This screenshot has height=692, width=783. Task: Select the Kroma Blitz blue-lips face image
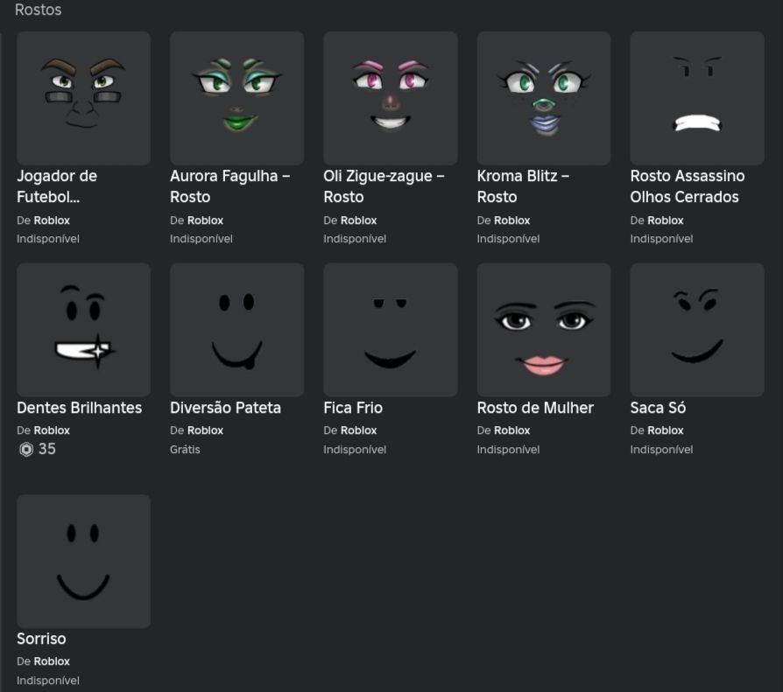tap(544, 98)
